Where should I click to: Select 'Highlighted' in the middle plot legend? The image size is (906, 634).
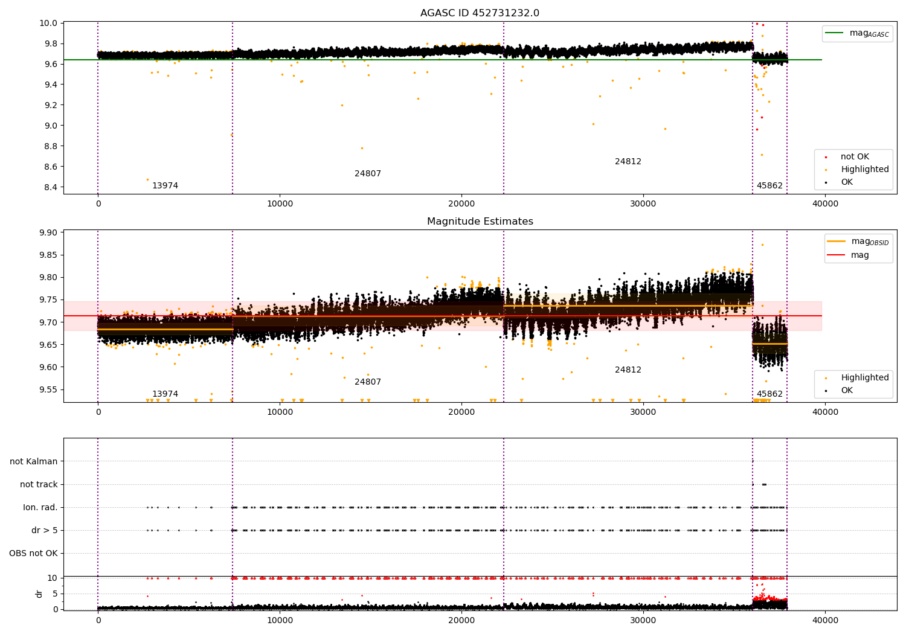click(865, 377)
